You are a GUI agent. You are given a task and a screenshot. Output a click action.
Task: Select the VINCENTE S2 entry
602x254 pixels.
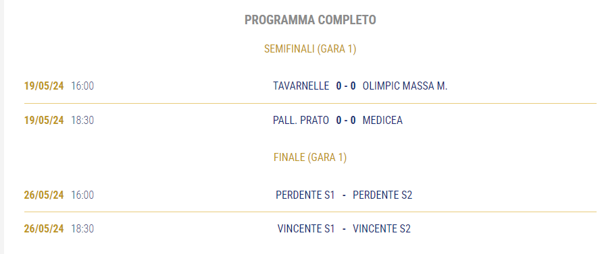click(x=382, y=228)
